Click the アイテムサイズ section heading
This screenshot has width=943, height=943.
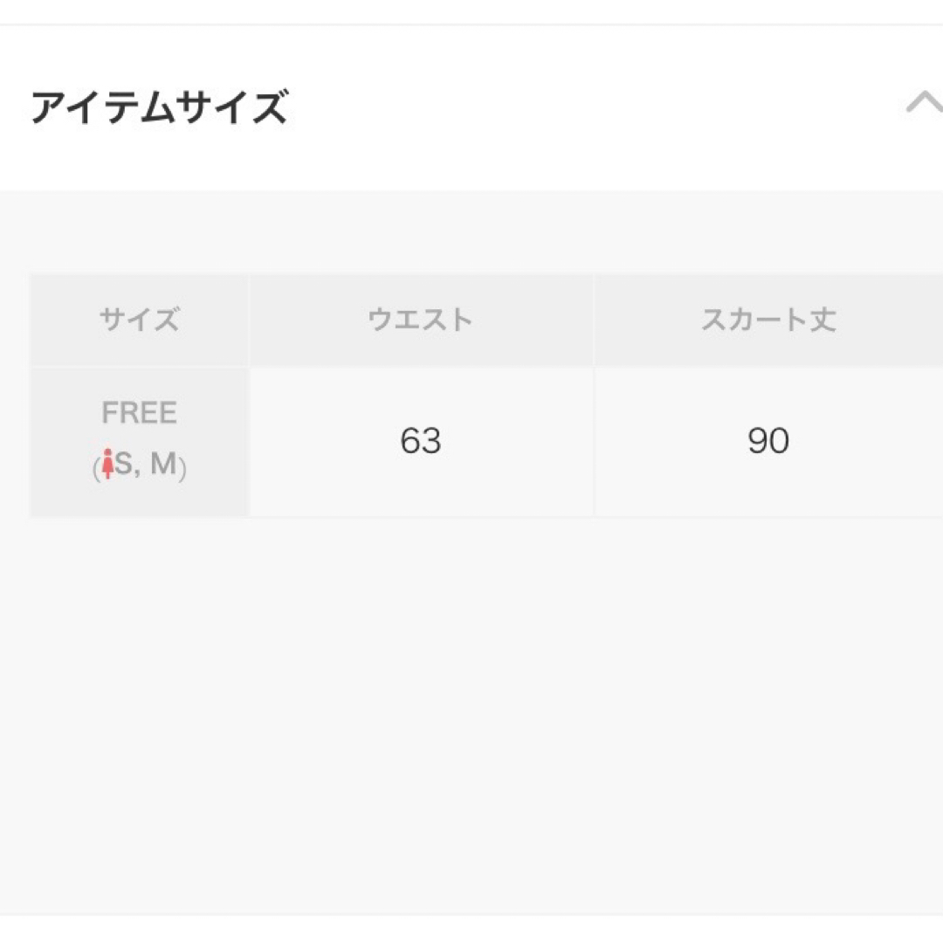point(160,107)
